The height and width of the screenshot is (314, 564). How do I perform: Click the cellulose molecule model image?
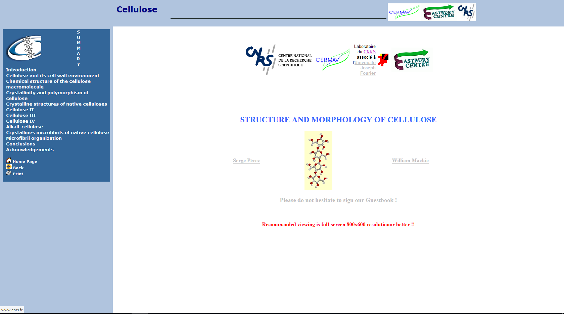(318, 160)
